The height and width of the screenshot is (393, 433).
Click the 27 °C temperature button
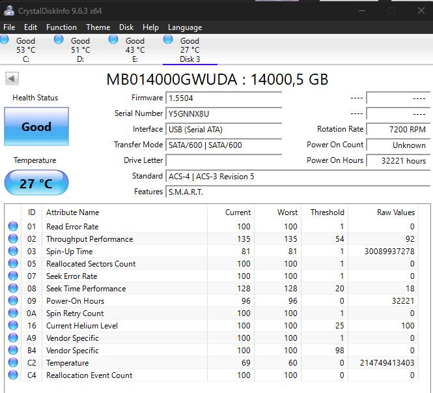(36, 183)
